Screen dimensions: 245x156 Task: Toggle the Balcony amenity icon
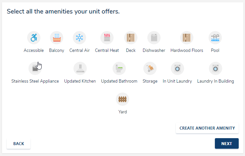click(x=57, y=38)
